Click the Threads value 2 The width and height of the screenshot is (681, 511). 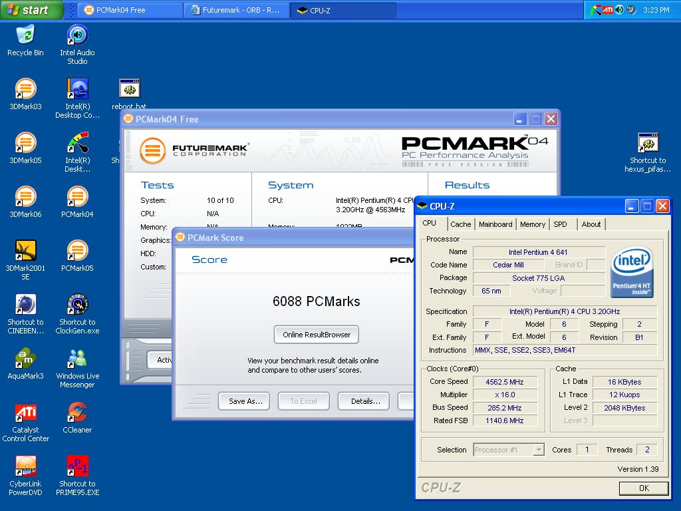(x=647, y=450)
